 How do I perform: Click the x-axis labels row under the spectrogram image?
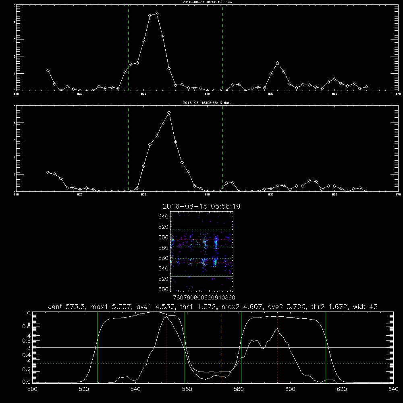(x=204, y=297)
